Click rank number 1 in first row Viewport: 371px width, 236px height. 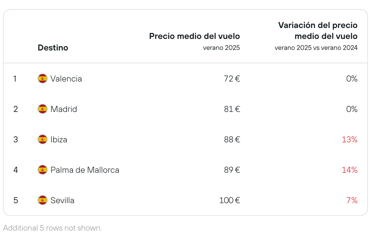pyautogui.click(x=15, y=79)
